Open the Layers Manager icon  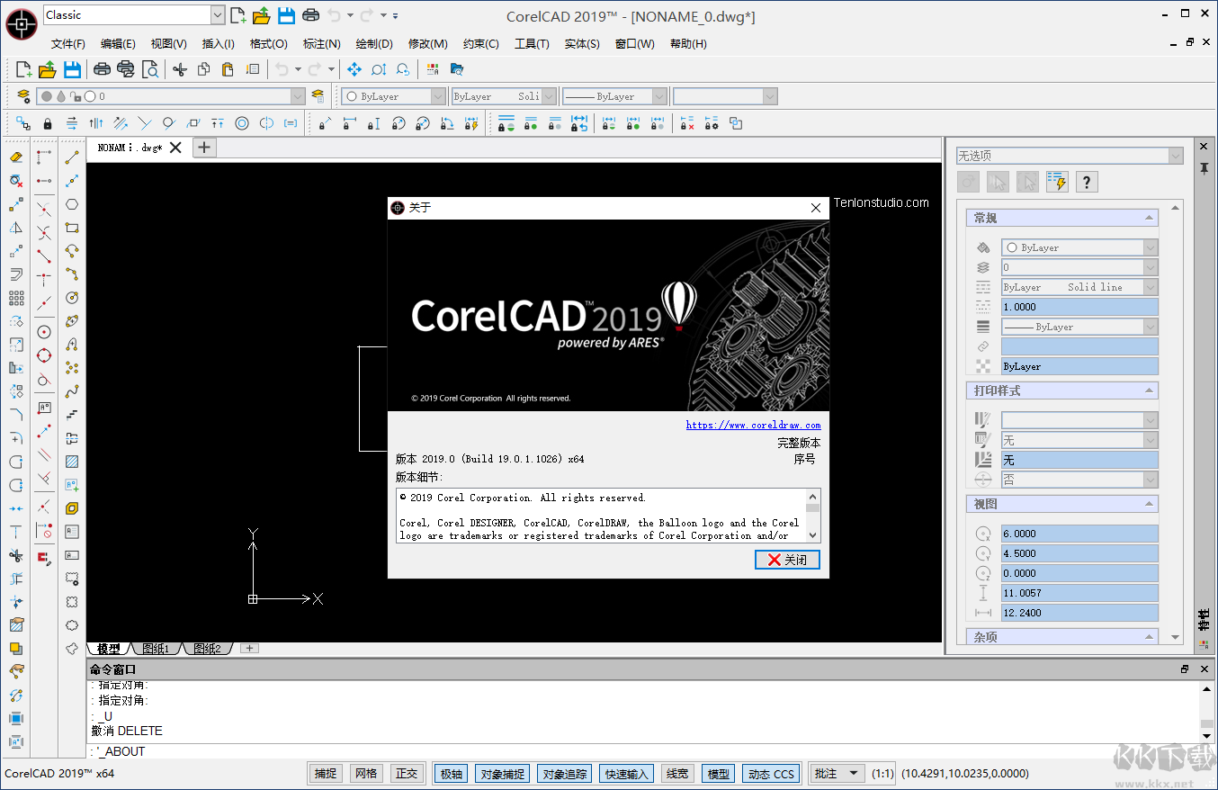click(23, 96)
